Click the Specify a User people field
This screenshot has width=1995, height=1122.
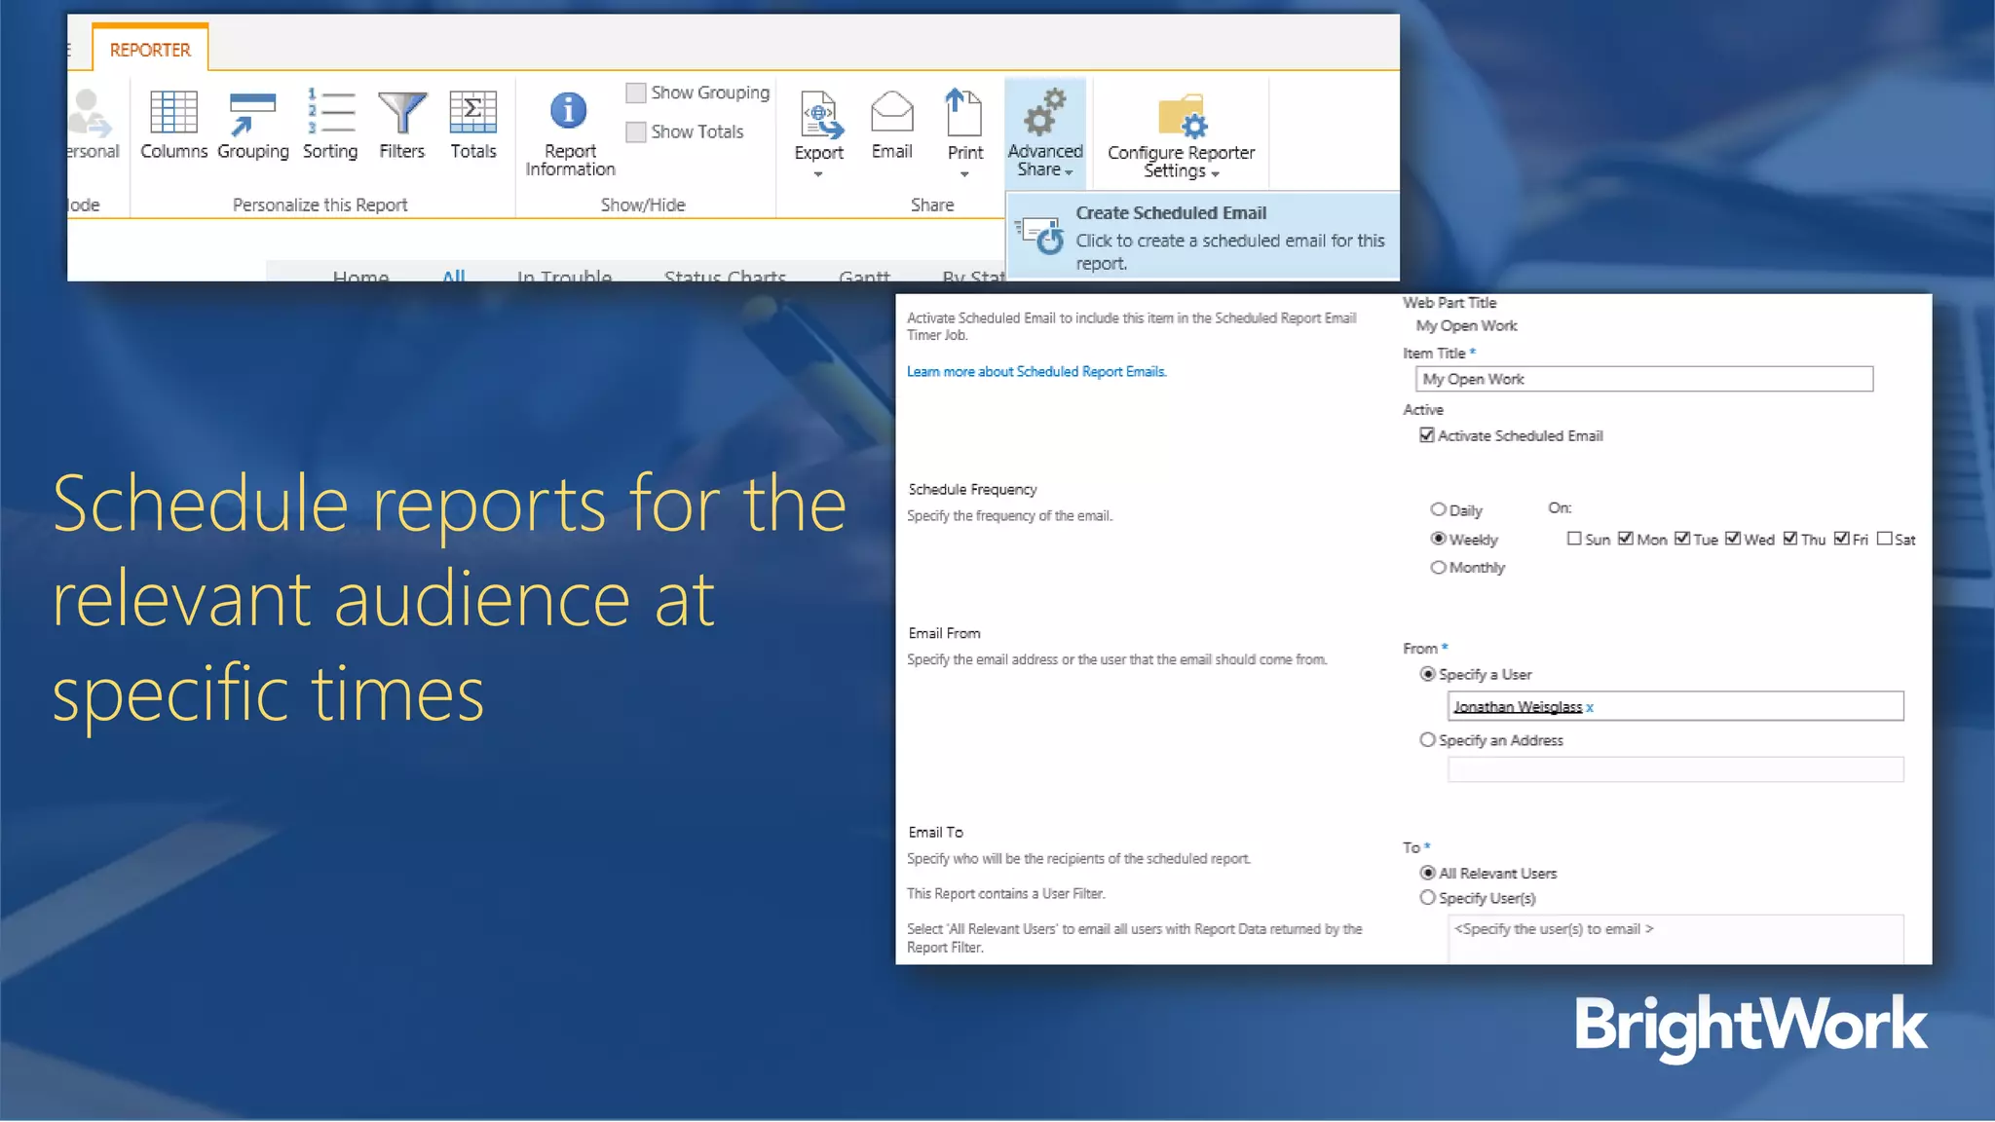1675,706
